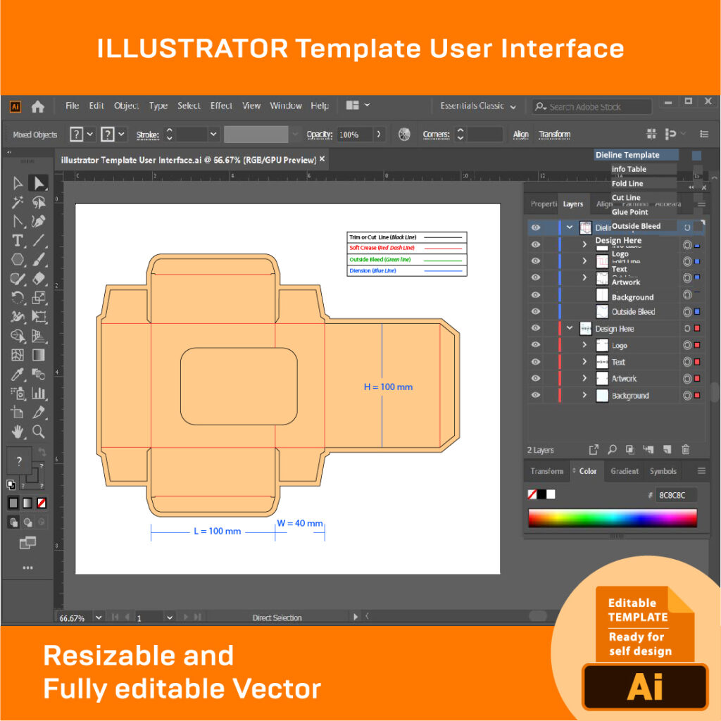Select the Hand tool
The image size is (721, 721).
(x=18, y=431)
